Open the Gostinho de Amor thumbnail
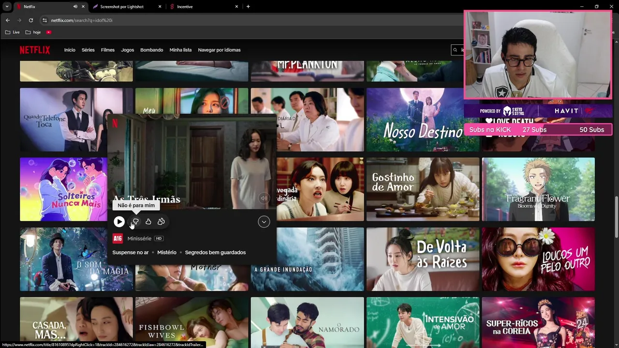The height and width of the screenshot is (348, 619). 423,189
